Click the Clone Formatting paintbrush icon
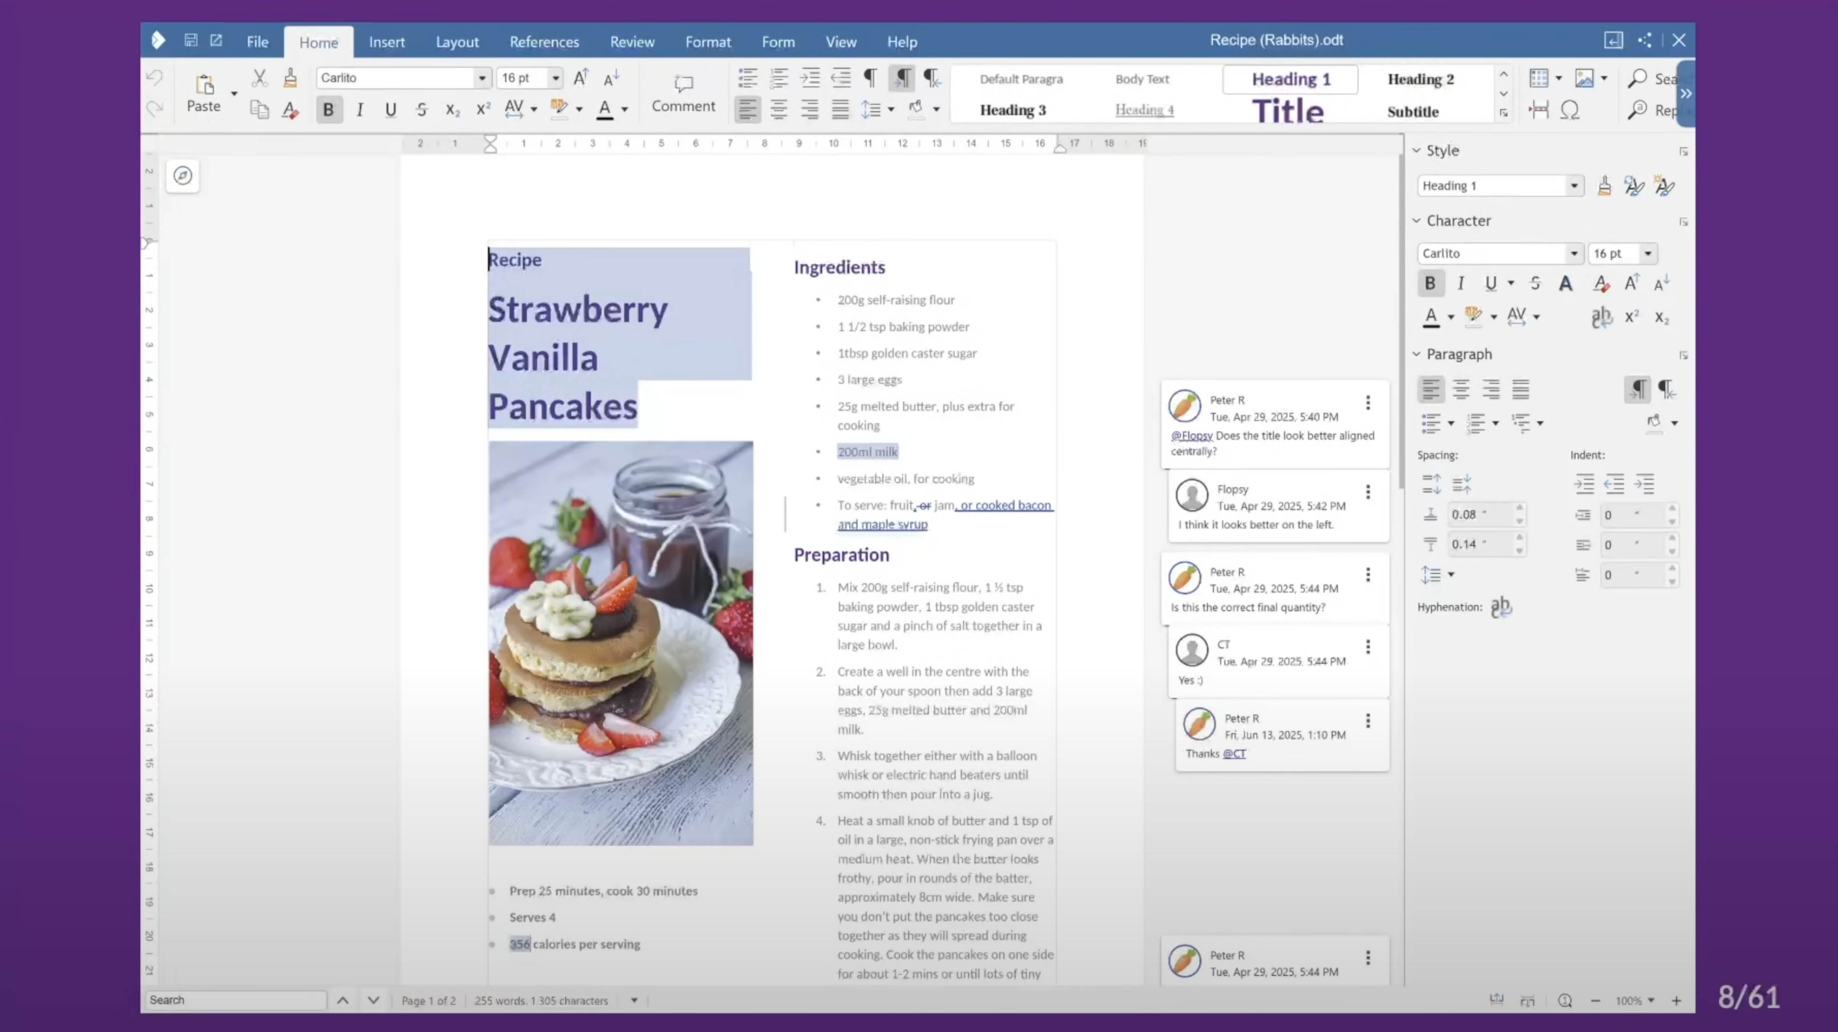The image size is (1838, 1032). coord(290,78)
